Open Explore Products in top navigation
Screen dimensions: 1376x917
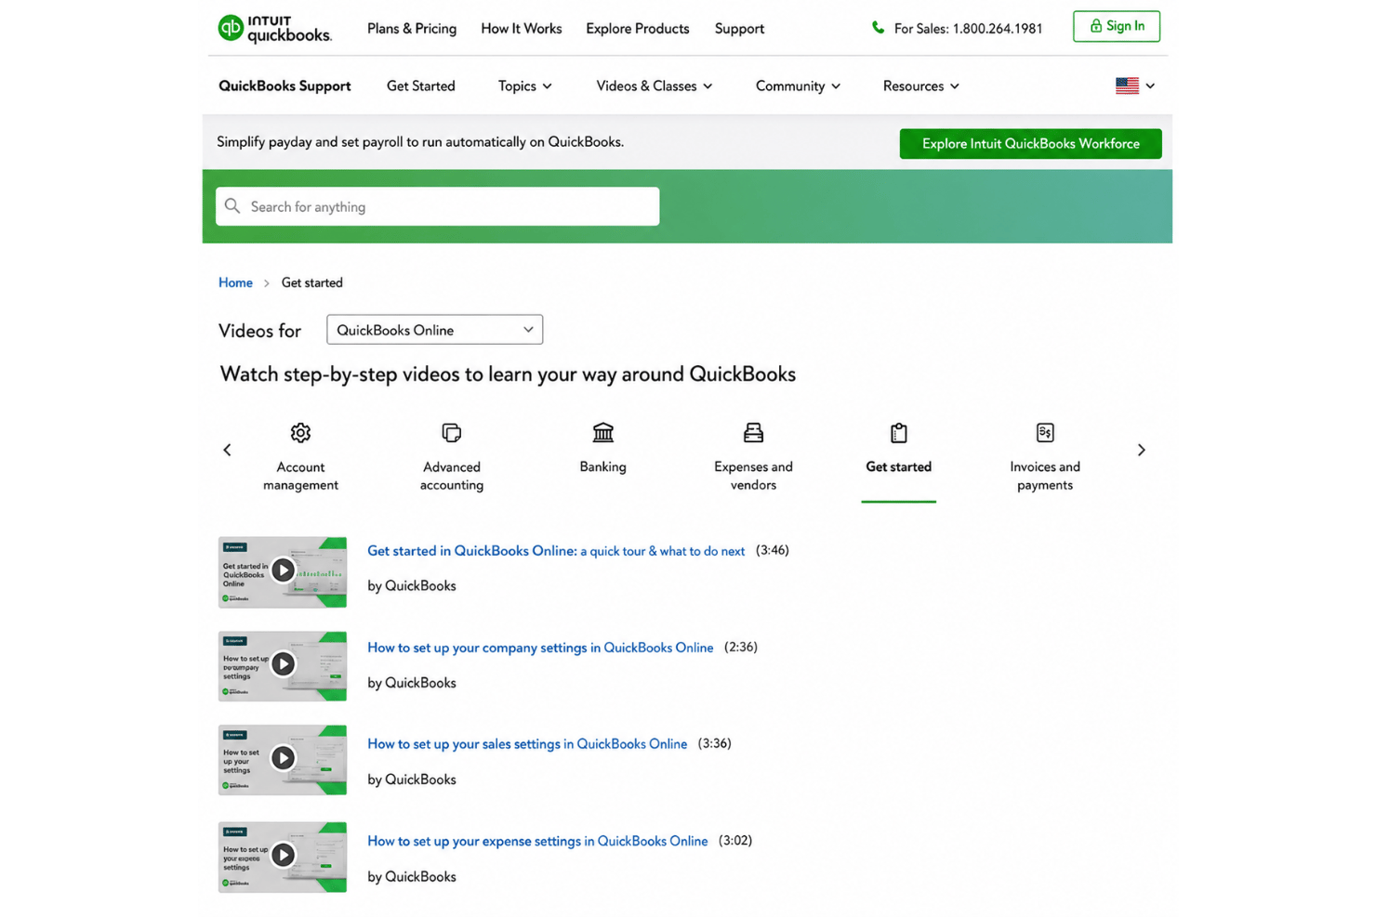tap(638, 29)
